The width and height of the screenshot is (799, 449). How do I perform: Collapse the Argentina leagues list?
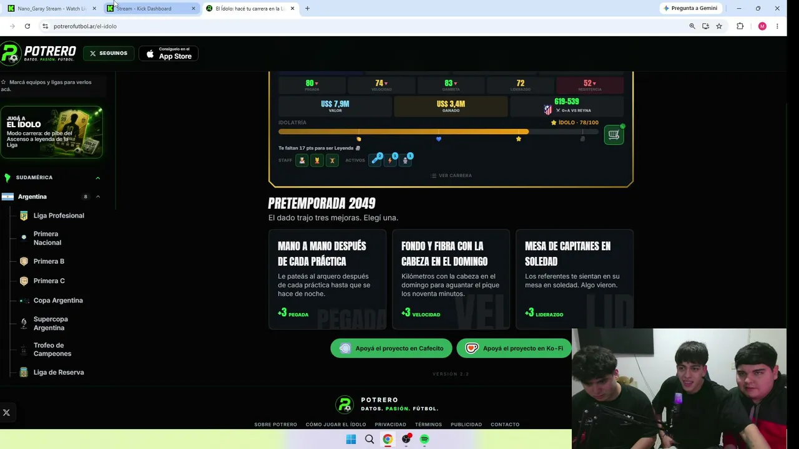point(97,197)
